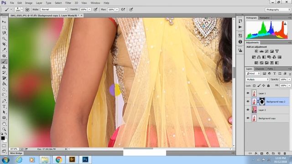The height and width of the screenshot is (164, 292).
Task: Select the Rectangular Marquee tool
Action: (x=4, y=27)
